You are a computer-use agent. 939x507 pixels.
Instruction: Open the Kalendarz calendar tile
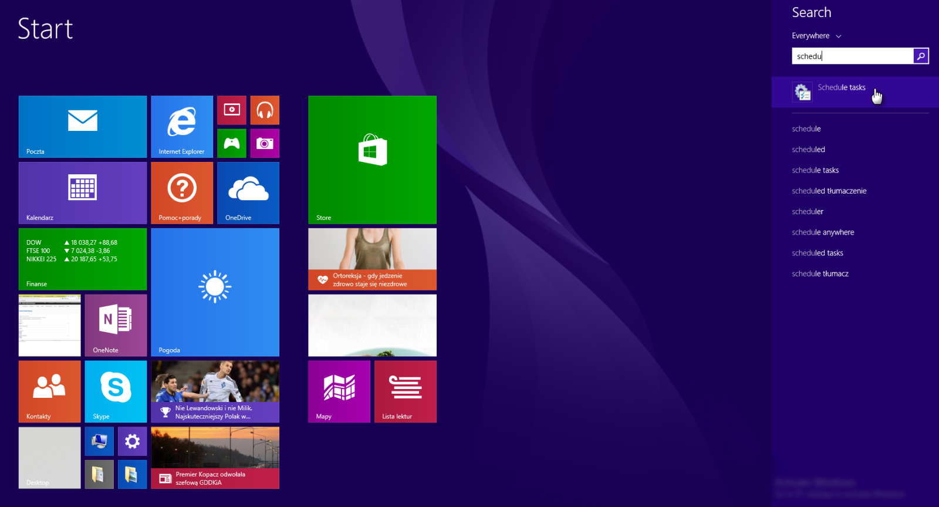[83, 193]
